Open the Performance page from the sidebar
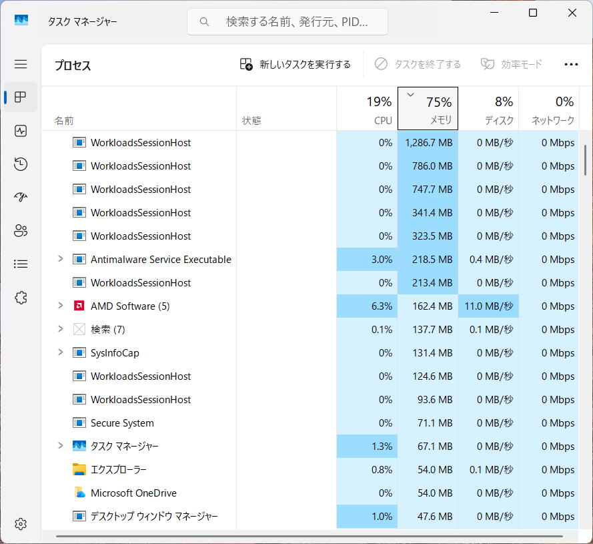This screenshot has height=544, width=593. (x=20, y=130)
